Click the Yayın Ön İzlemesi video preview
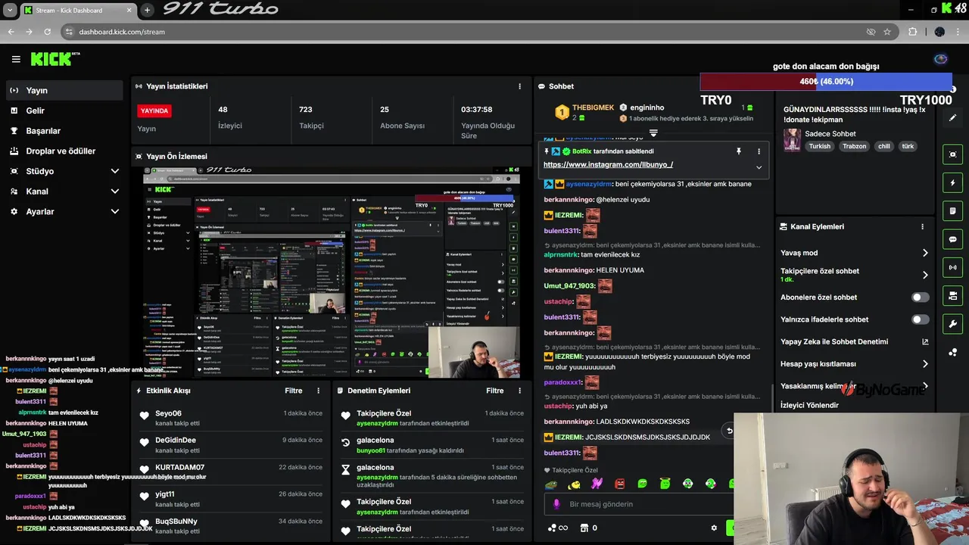Viewport: 969px width, 545px height. point(332,272)
